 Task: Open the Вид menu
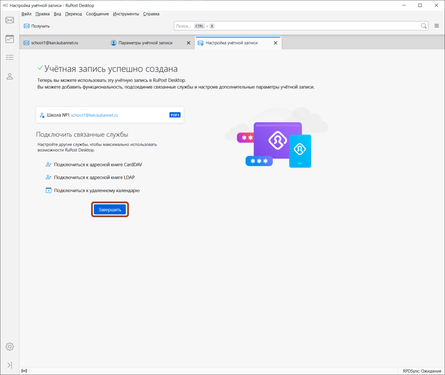[57, 14]
